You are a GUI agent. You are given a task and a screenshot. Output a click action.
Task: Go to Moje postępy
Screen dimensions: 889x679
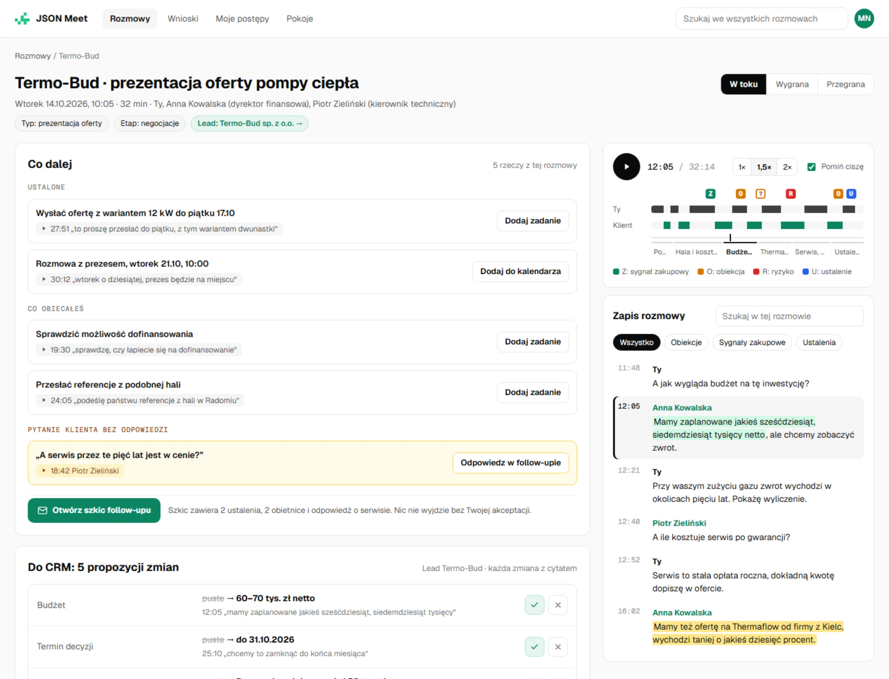click(242, 19)
